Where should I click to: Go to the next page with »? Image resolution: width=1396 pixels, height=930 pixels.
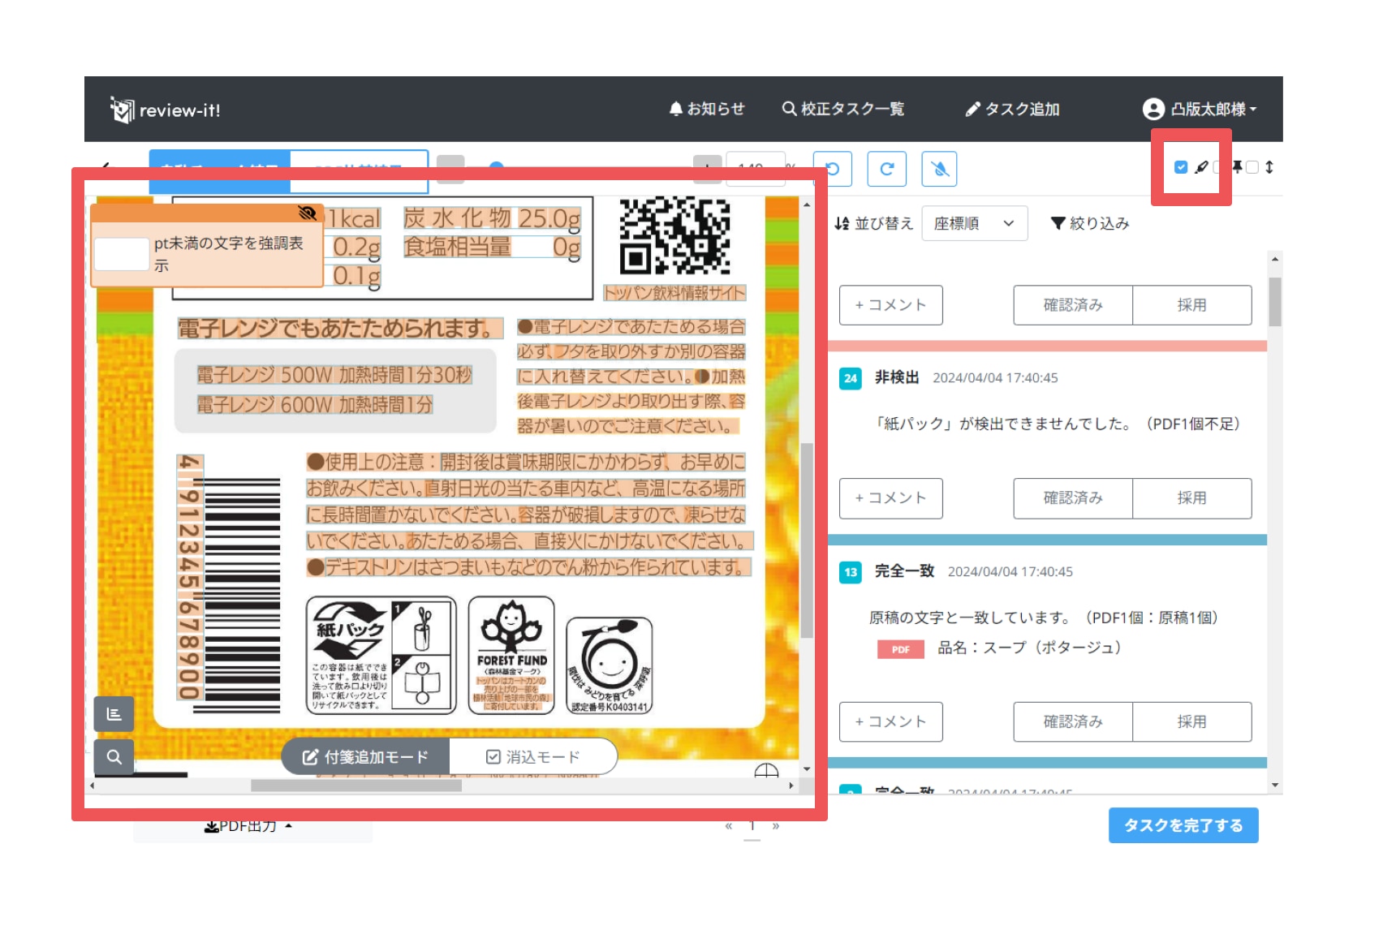pyautogui.click(x=776, y=826)
